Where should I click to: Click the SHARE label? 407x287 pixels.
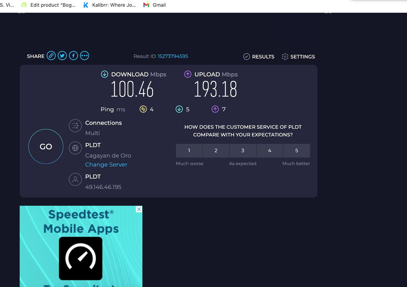point(36,56)
